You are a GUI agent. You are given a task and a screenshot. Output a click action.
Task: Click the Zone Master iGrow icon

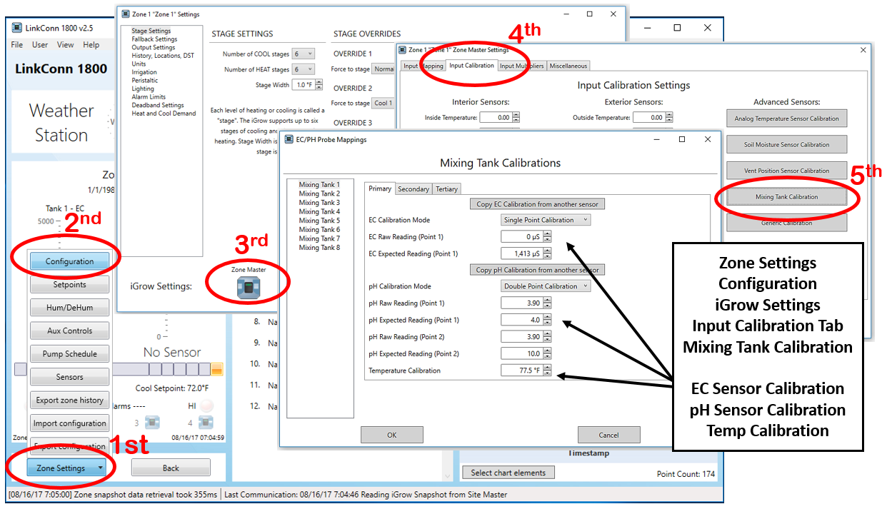tap(249, 288)
